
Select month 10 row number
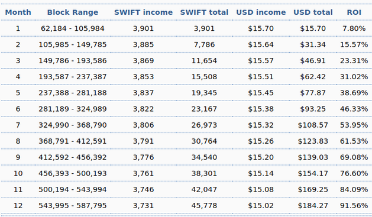[x=18, y=174]
